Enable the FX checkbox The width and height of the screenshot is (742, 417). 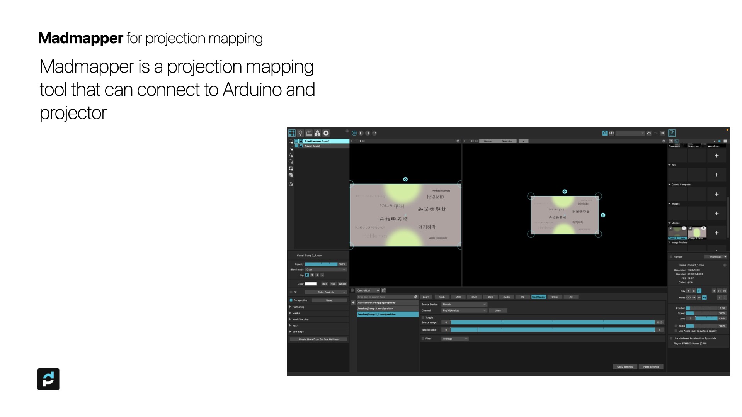point(291,292)
